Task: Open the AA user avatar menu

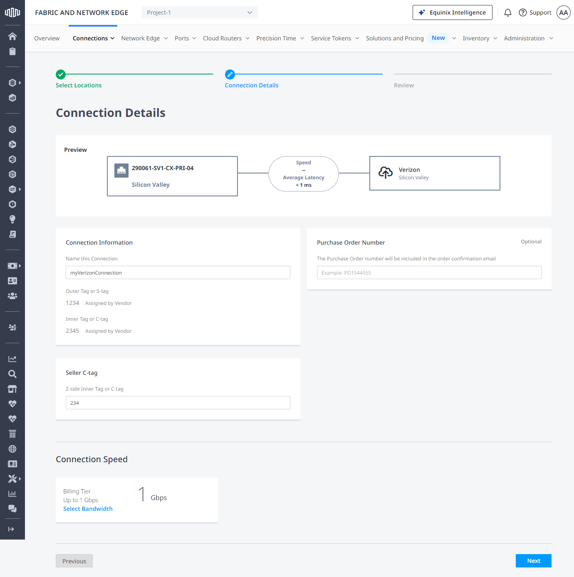Action: click(564, 12)
